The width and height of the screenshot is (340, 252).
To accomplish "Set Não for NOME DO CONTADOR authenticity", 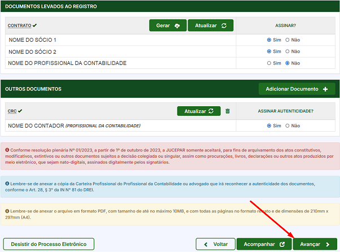I will (x=287, y=125).
